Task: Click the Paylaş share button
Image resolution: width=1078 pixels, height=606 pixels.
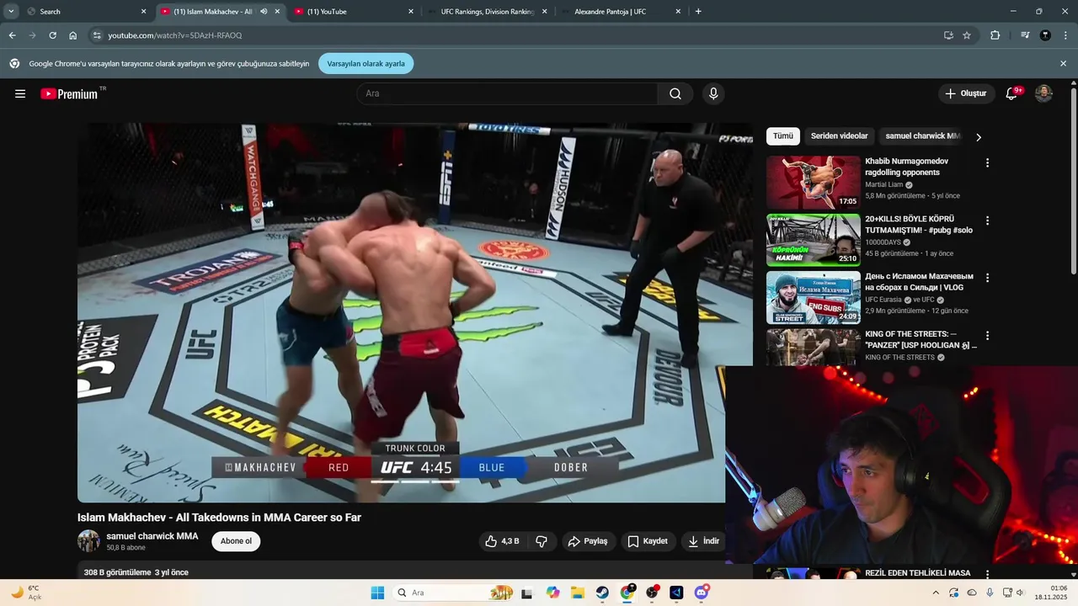Action: 588,541
